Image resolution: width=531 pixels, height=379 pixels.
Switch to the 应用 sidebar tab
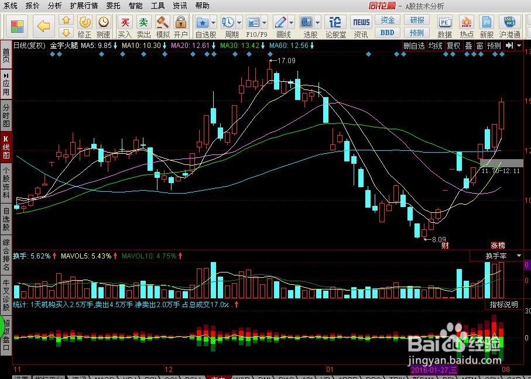coord(6,84)
